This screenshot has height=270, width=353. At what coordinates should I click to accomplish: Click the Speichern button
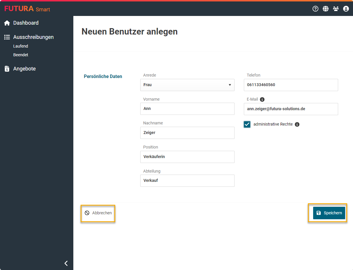pyautogui.click(x=329, y=213)
